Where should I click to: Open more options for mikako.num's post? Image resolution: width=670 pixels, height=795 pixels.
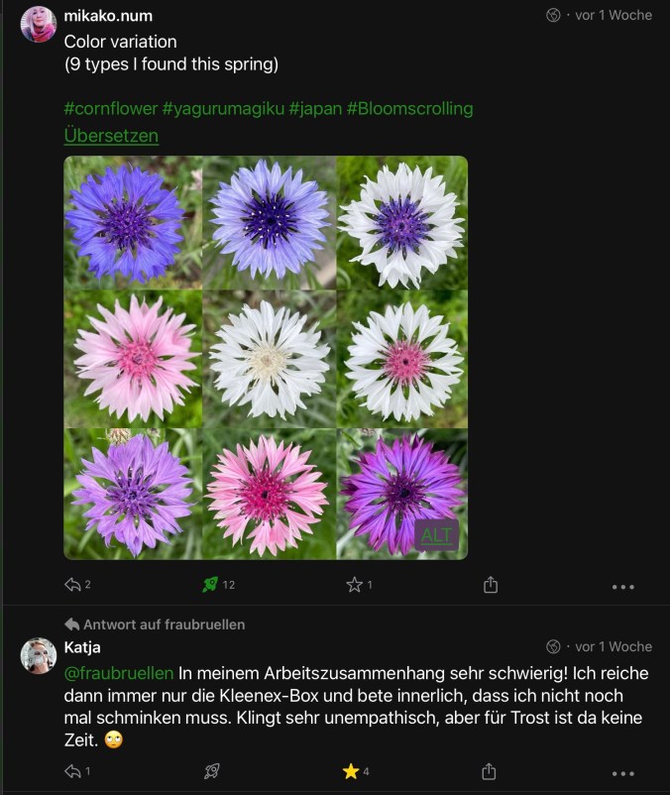(x=622, y=587)
